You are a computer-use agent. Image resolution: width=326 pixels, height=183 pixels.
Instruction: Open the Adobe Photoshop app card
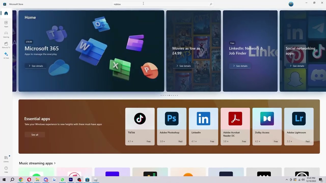[172, 127]
